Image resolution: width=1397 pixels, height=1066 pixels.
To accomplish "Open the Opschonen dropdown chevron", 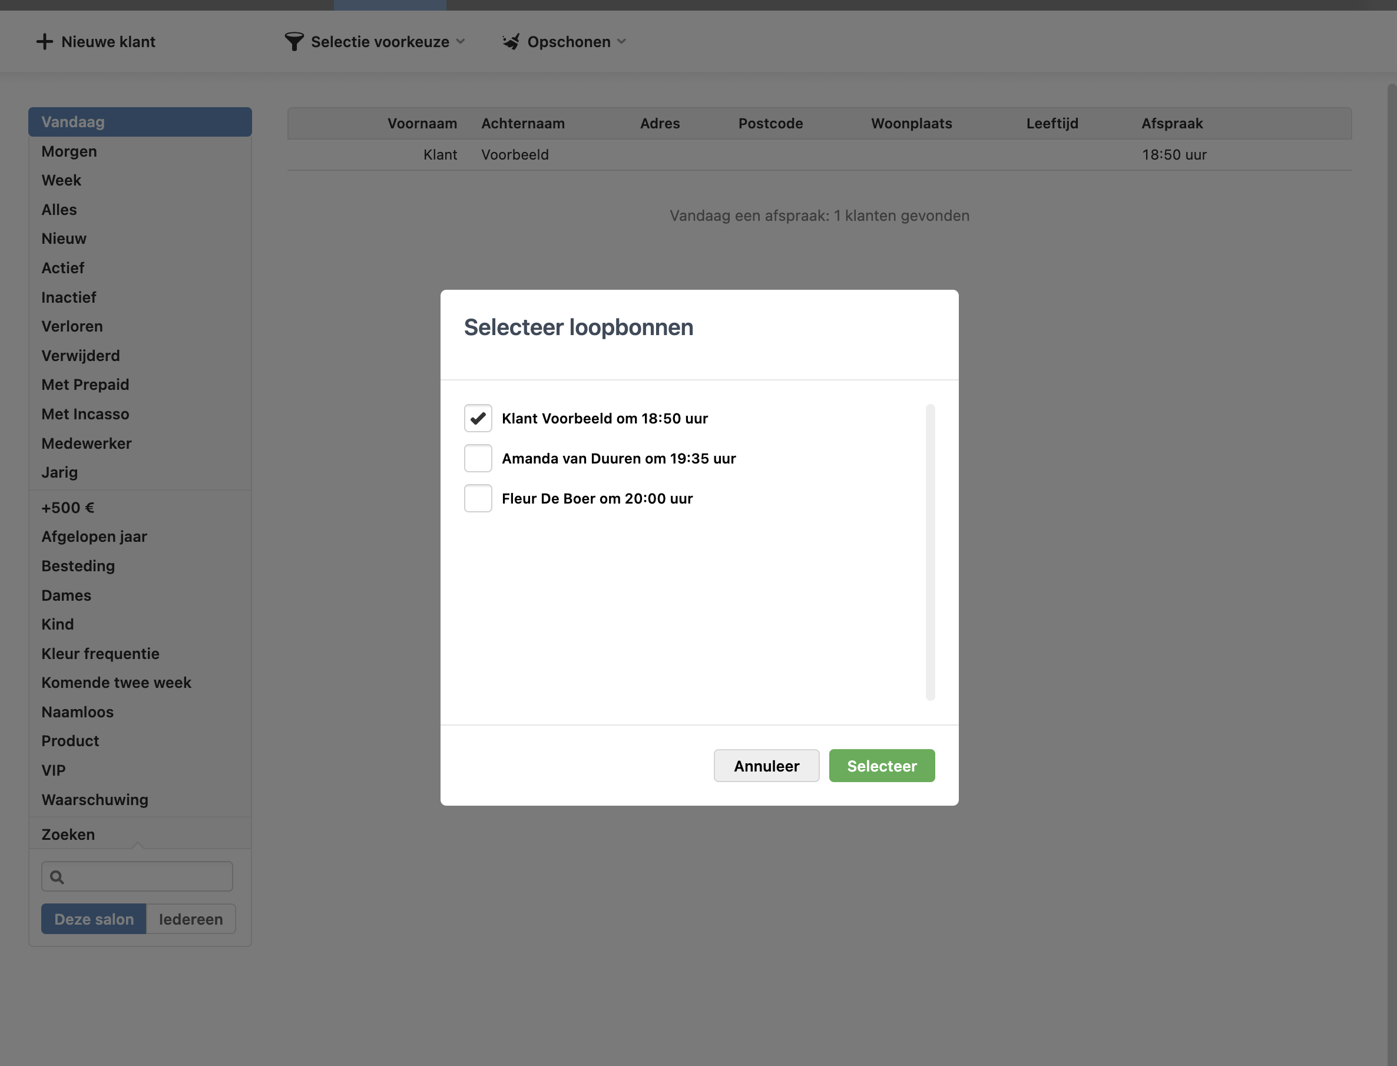I will pyautogui.click(x=622, y=42).
